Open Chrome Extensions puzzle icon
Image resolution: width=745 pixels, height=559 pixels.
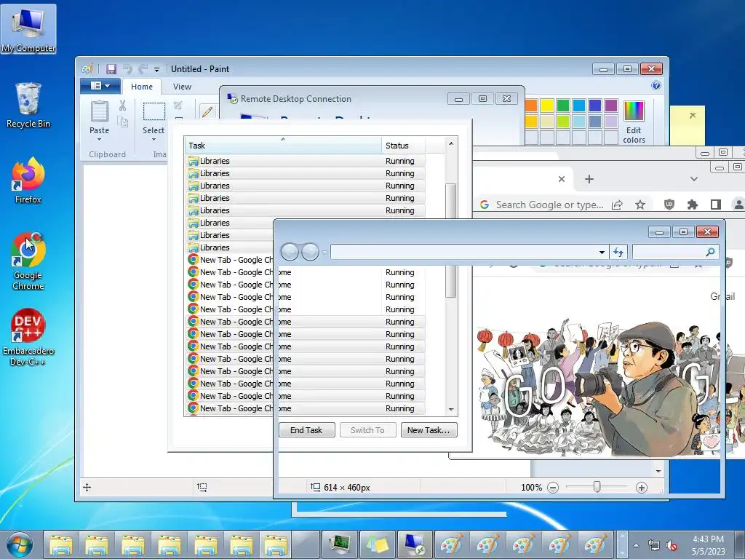pyautogui.click(x=693, y=205)
